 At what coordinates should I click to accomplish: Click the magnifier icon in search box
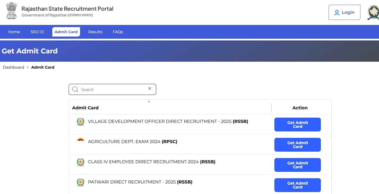click(x=75, y=89)
